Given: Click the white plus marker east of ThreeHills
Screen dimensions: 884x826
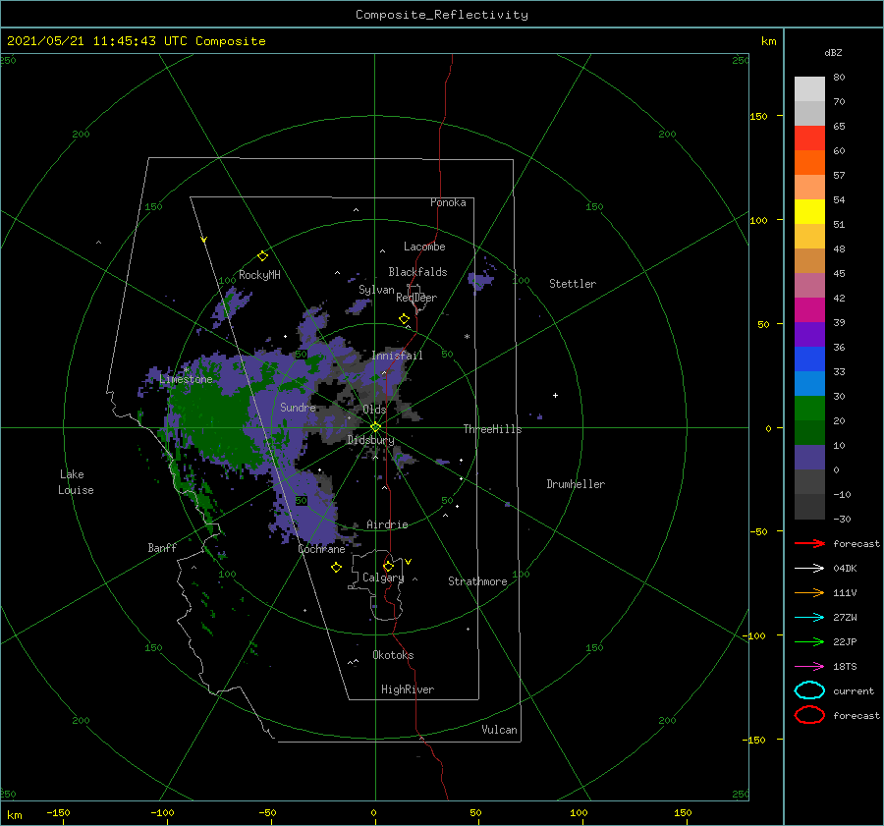Looking at the screenshot, I should (x=555, y=395).
